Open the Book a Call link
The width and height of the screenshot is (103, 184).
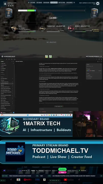pos(48,170)
